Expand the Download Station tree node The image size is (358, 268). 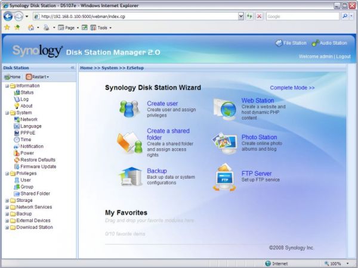pos(7,228)
